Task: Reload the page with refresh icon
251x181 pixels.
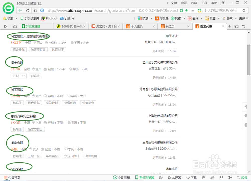Action: coord(28,10)
